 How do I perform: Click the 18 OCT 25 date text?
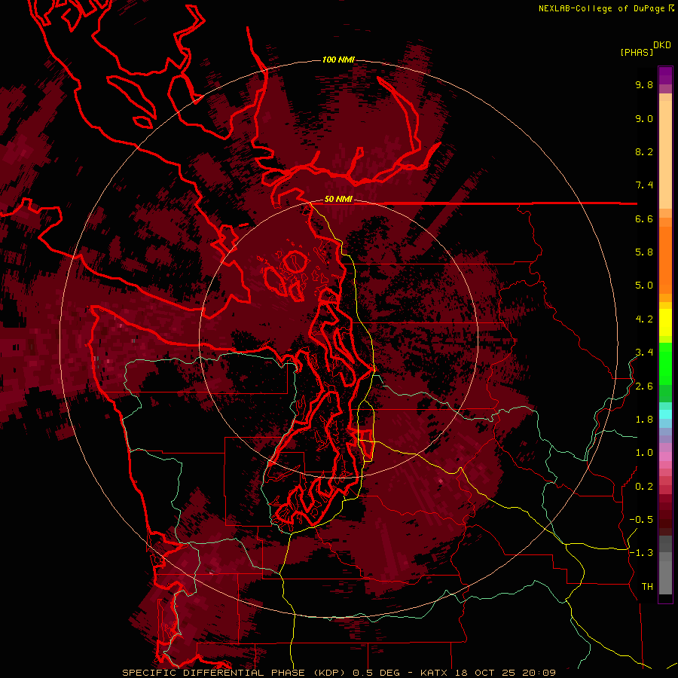(x=485, y=673)
